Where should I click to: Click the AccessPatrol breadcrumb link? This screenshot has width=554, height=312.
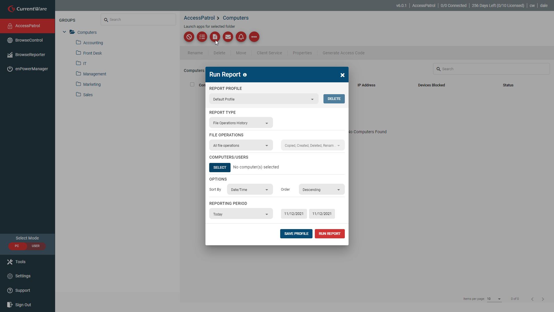(x=199, y=18)
